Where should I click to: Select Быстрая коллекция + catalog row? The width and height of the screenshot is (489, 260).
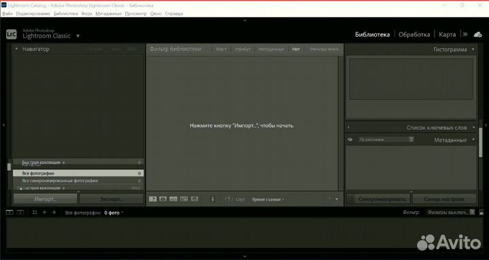click(78, 162)
